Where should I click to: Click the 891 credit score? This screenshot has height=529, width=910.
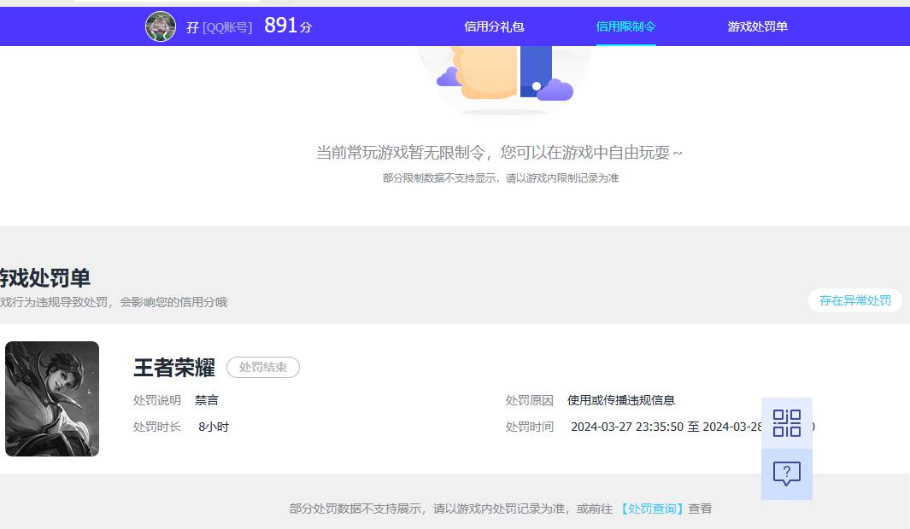[x=281, y=26]
